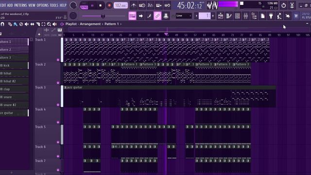The width and height of the screenshot is (311, 175).
Task: Adjust the master pitch knob
Action: point(73,16)
